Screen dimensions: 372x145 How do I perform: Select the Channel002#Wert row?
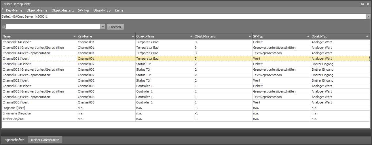point(186,80)
